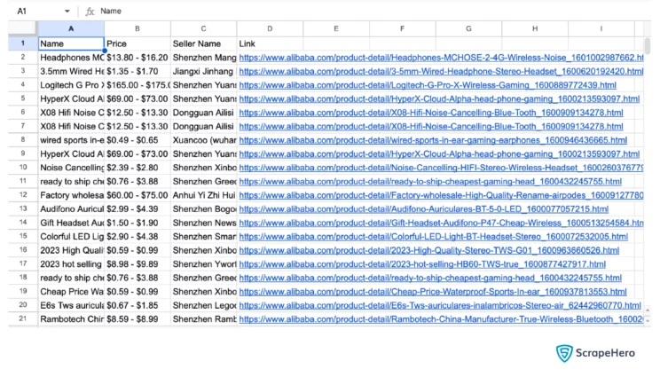Open the Gift-Headset-Audifono-P47 link

(441, 223)
